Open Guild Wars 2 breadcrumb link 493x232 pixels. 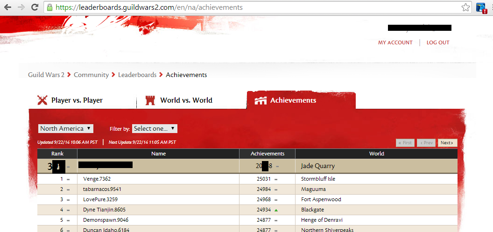point(46,75)
